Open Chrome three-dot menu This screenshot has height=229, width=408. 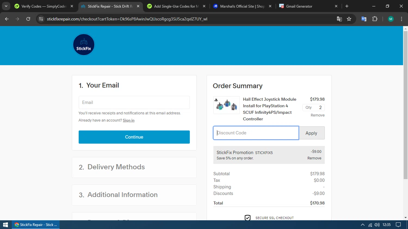pos(401,19)
